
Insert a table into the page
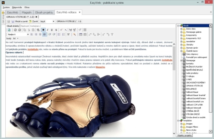(x=81, y=34)
